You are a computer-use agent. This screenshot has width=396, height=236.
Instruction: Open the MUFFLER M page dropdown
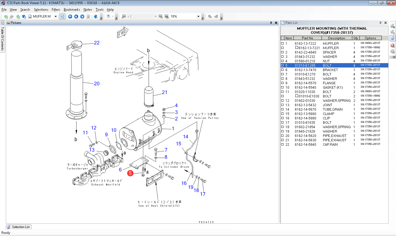point(55,16)
